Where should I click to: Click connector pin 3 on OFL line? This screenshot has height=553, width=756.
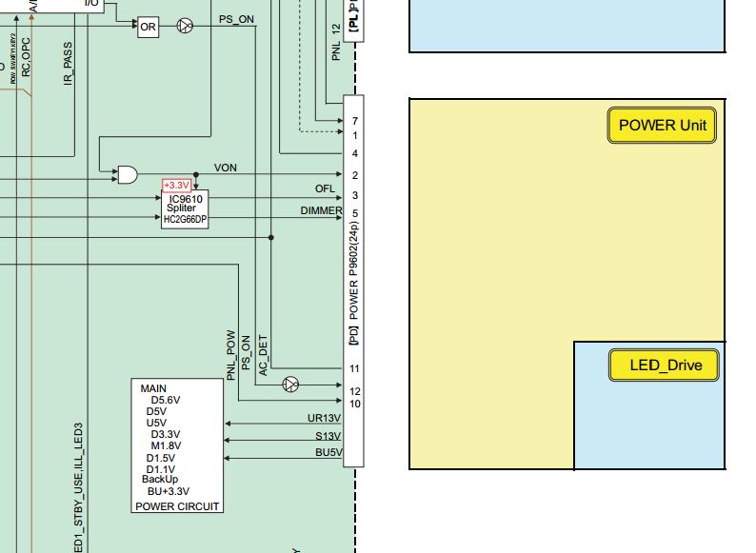(x=355, y=196)
